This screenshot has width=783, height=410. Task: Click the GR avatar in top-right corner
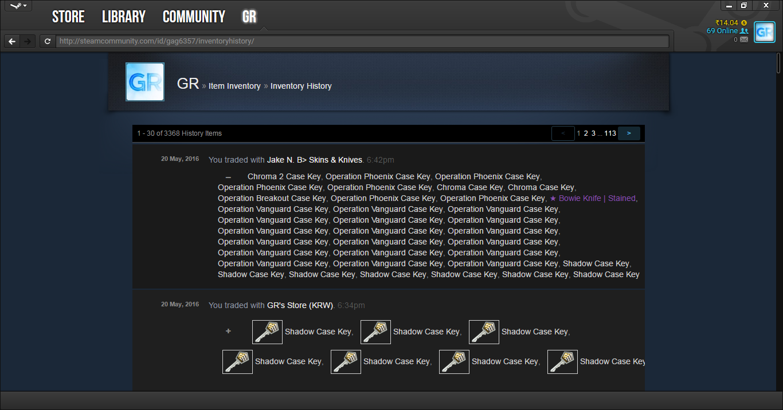pos(765,32)
